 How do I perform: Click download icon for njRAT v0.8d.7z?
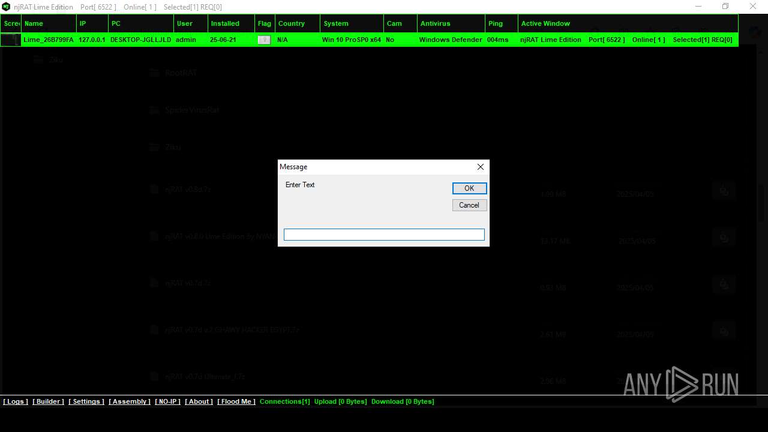(x=724, y=191)
